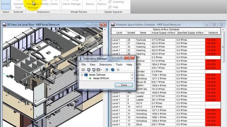227x127 pixels.
Task: Click the WC D name cell
Action: click(143, 107)
